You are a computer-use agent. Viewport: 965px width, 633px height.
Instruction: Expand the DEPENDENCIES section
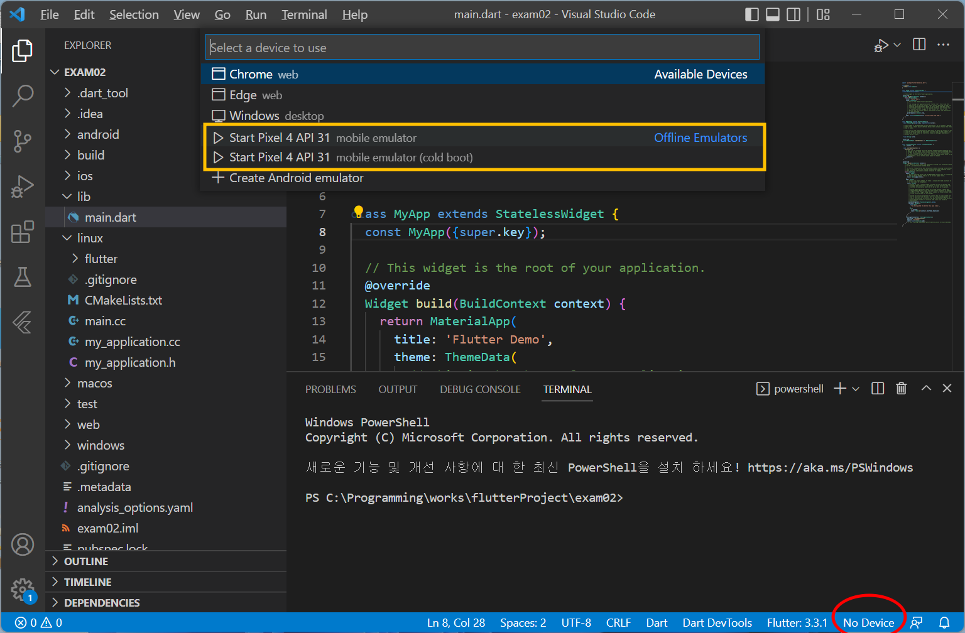coord(166,603)
